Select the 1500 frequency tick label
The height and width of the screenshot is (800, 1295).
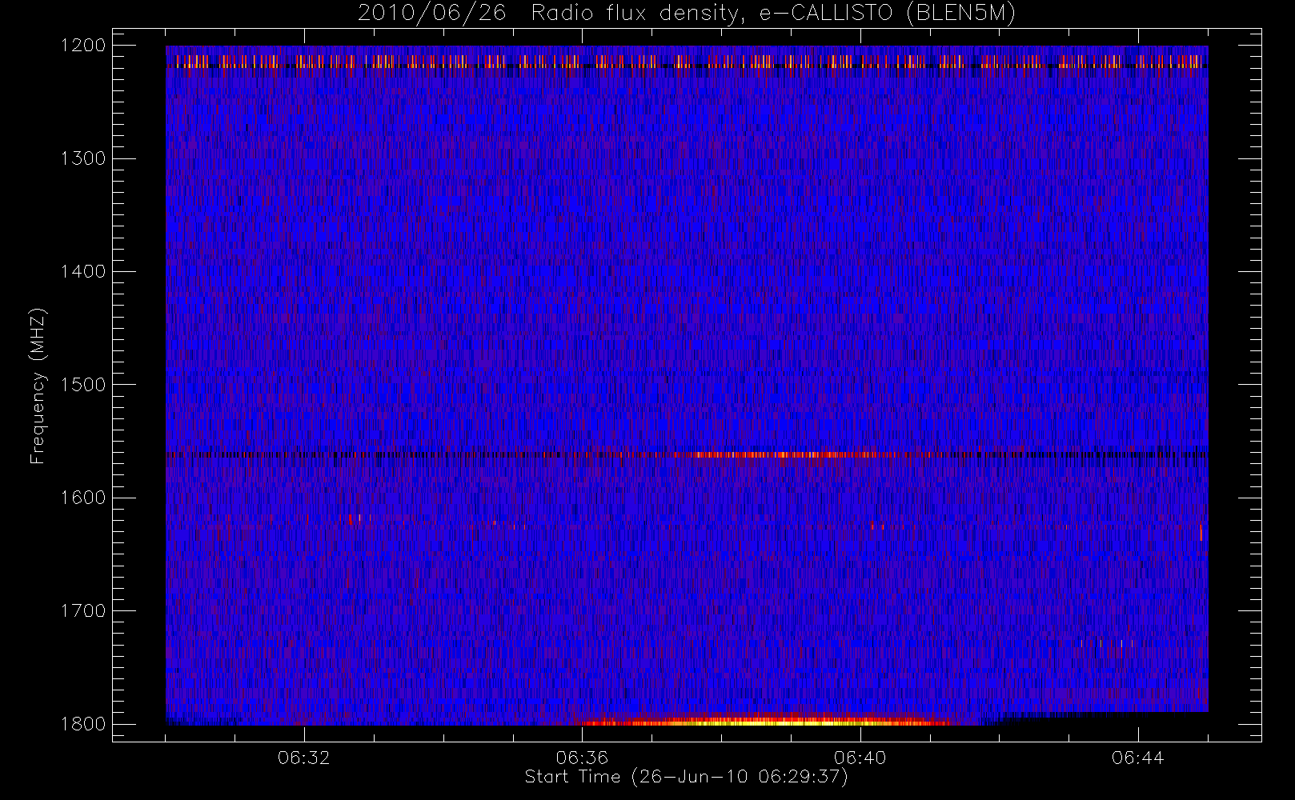point(83,385)
